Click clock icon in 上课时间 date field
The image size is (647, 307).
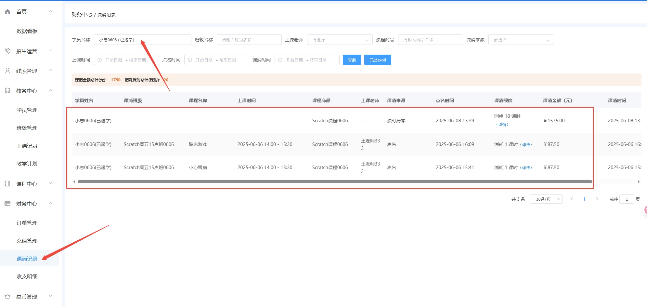coord(100,60)
